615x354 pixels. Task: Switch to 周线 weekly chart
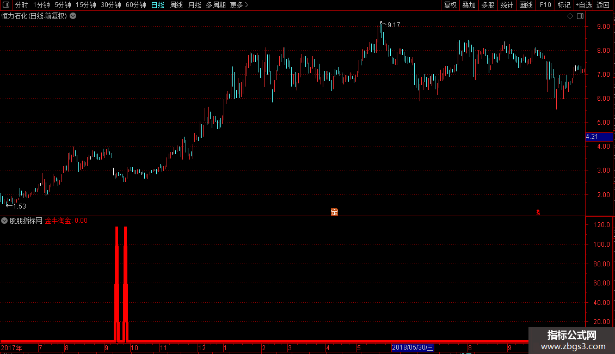[x=176, y=5]
